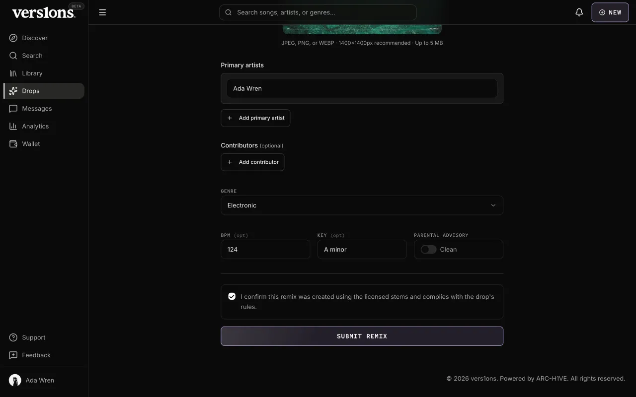The height and width of the screenshot is (397, 636).
Task: Click the "Primary artists" label
Action: click(x=242, y=65)
